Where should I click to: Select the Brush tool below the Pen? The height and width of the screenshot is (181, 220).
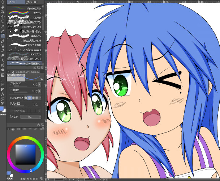point(3,41)
